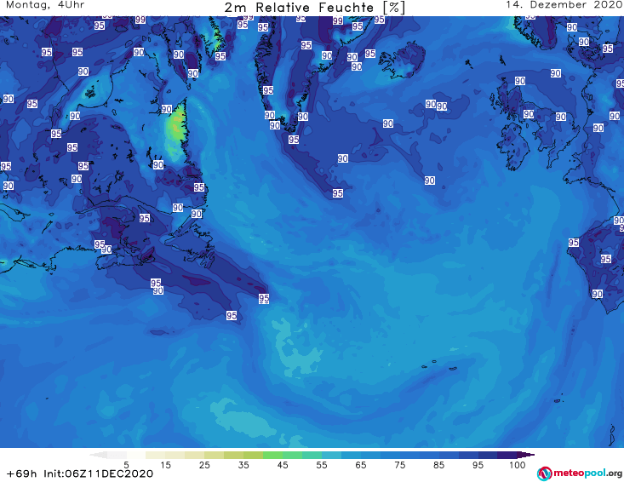Click the Iceland outline on the map
This screenshot has width=624, height=482.
coord(402,60)
